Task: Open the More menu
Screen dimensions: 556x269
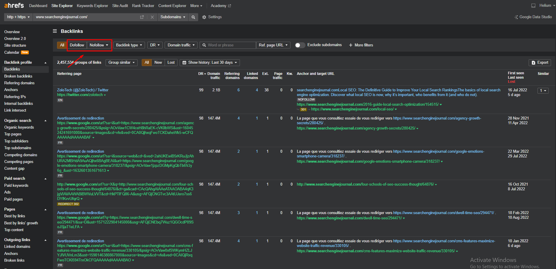Action: [196, 6]
